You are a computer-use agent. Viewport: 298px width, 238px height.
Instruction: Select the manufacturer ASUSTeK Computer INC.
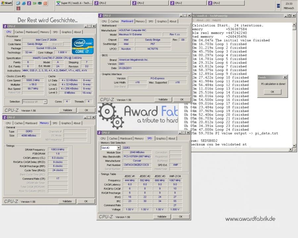coord(152,30)
